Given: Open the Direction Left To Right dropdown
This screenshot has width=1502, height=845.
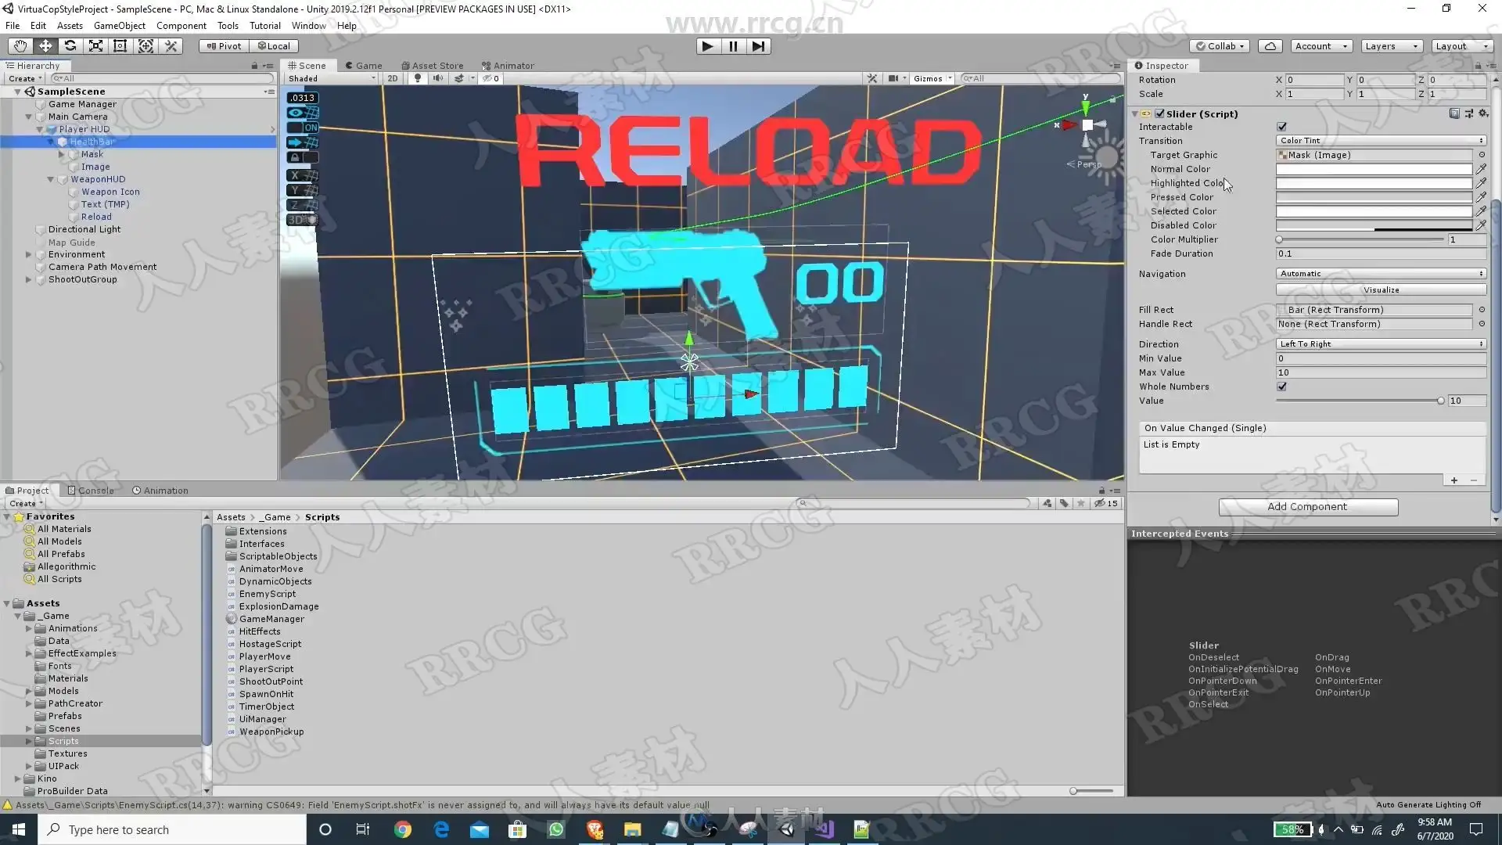Looking at the screenshot, I should tap(1381, 344).
